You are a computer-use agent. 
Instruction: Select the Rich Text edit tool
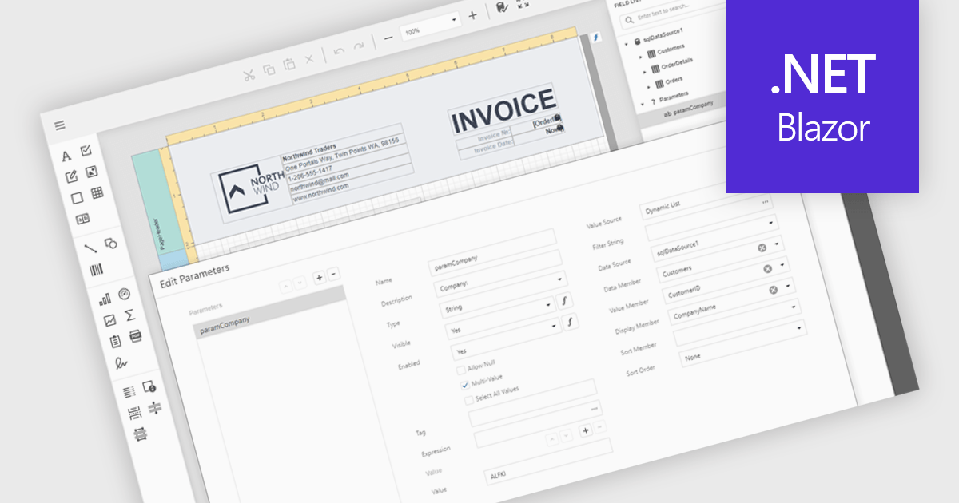pos(70,176)
